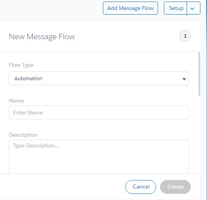Click the form's vertical scrollbar thumb

(x=199, y=74)
